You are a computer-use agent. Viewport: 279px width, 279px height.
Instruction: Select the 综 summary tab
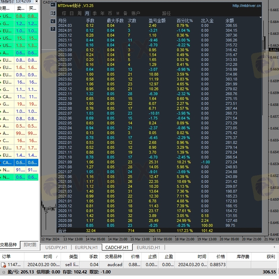[x=64, y=13]
